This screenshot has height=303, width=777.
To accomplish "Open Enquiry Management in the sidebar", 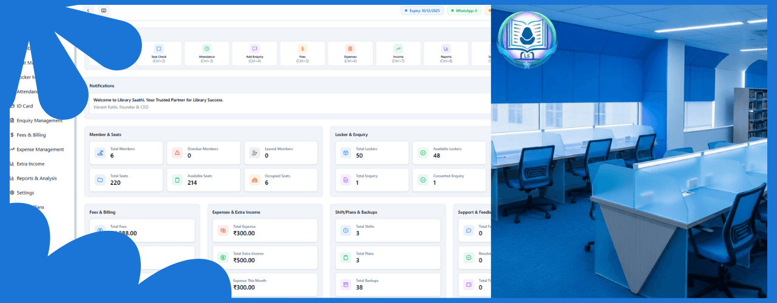I will coord(39,121).
